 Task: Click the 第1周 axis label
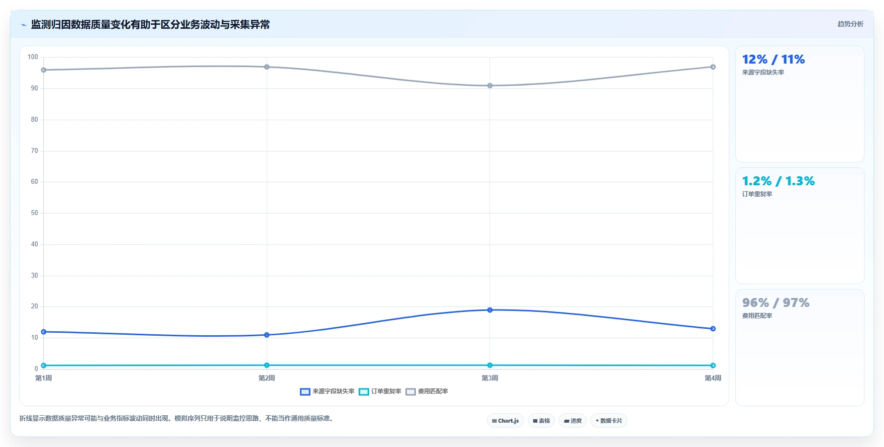[x=44, y=378]
